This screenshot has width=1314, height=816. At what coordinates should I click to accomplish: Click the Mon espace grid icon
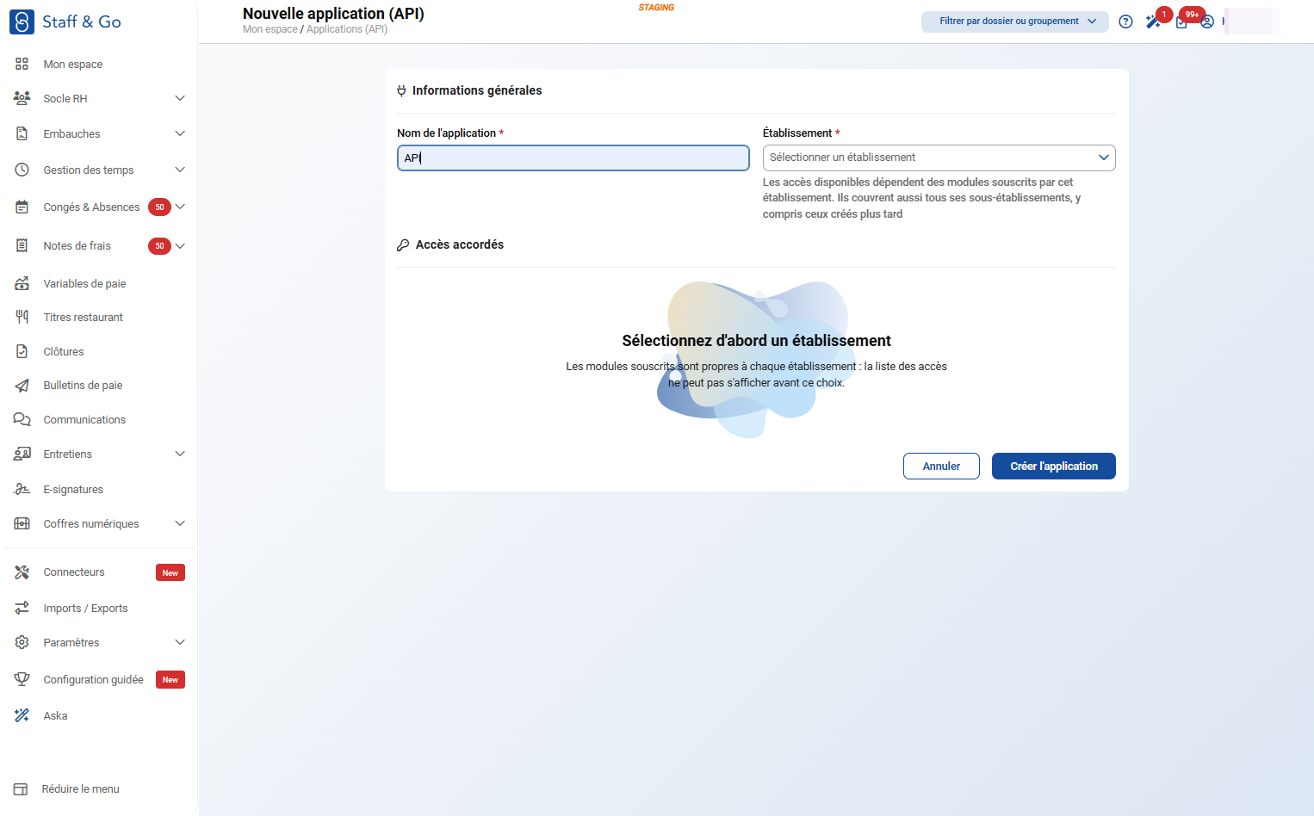pos(22,64)
